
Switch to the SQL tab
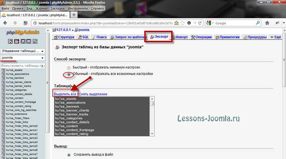pyautogui.click(x=83, y=37)
